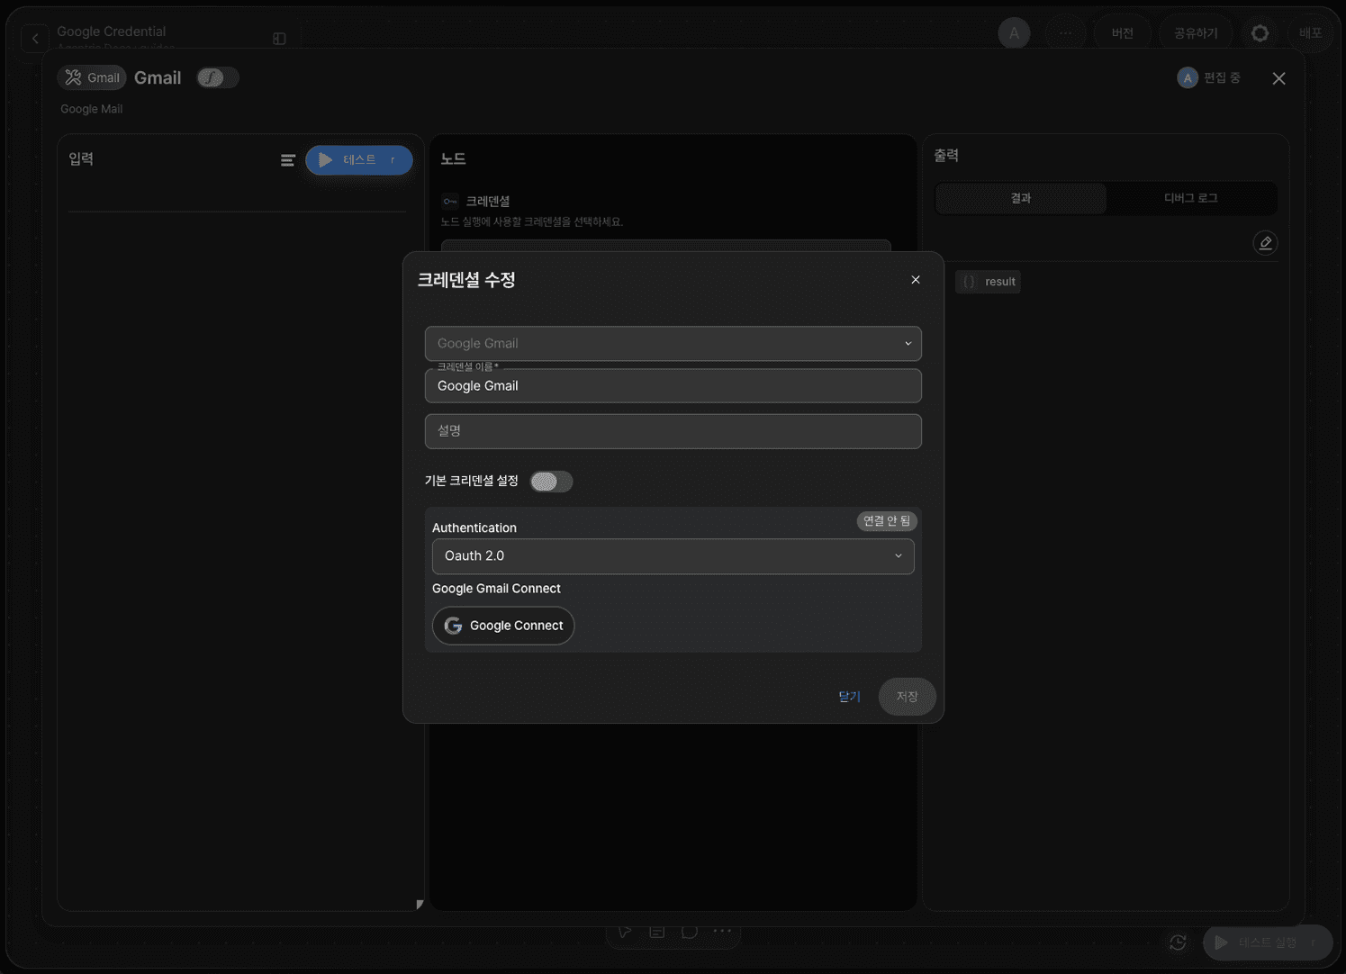
Task: Click the key icon next to 크리덴셜
Action: click(450, 202)
